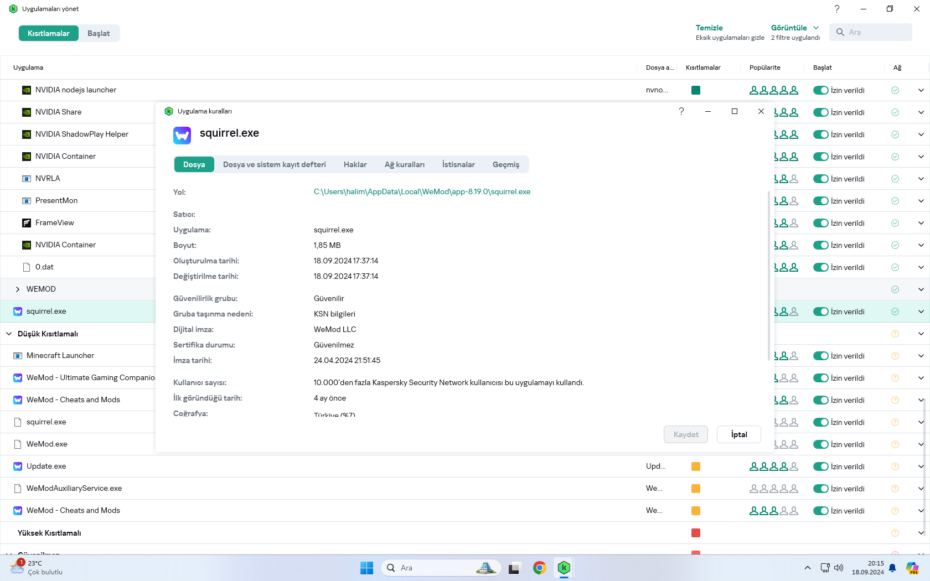Open the notification bell in system tray

click(892, 568)
